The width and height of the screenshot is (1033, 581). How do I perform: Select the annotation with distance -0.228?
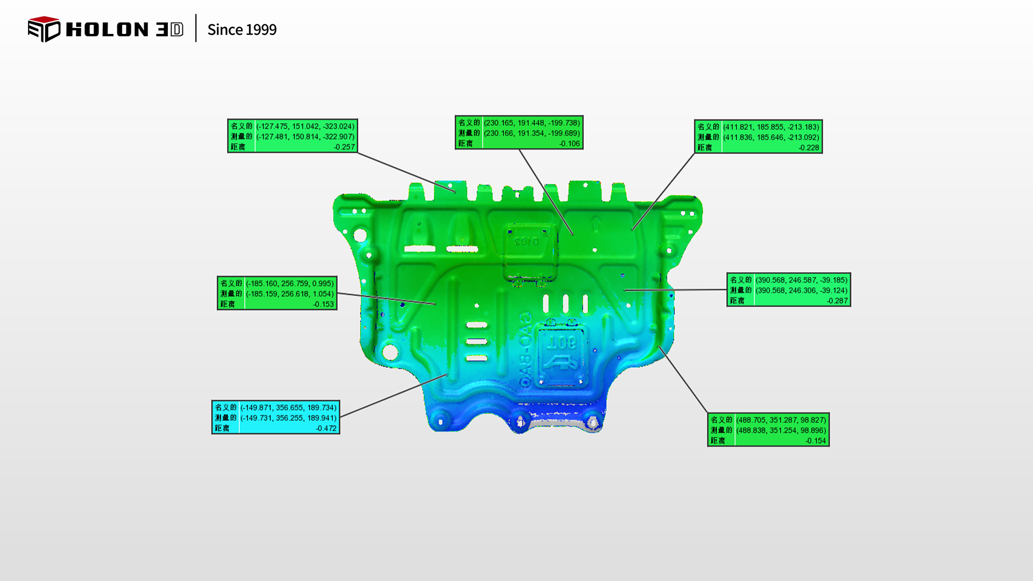[x=758, y=137]
